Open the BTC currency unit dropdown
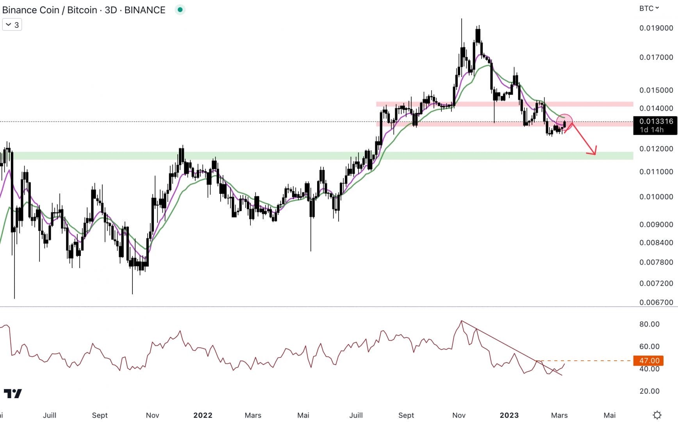678x422 pixels. pyautogui.click(x=648, y=8)
